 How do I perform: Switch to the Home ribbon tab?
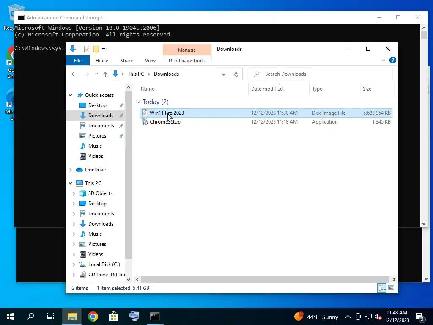pos(101,61)
